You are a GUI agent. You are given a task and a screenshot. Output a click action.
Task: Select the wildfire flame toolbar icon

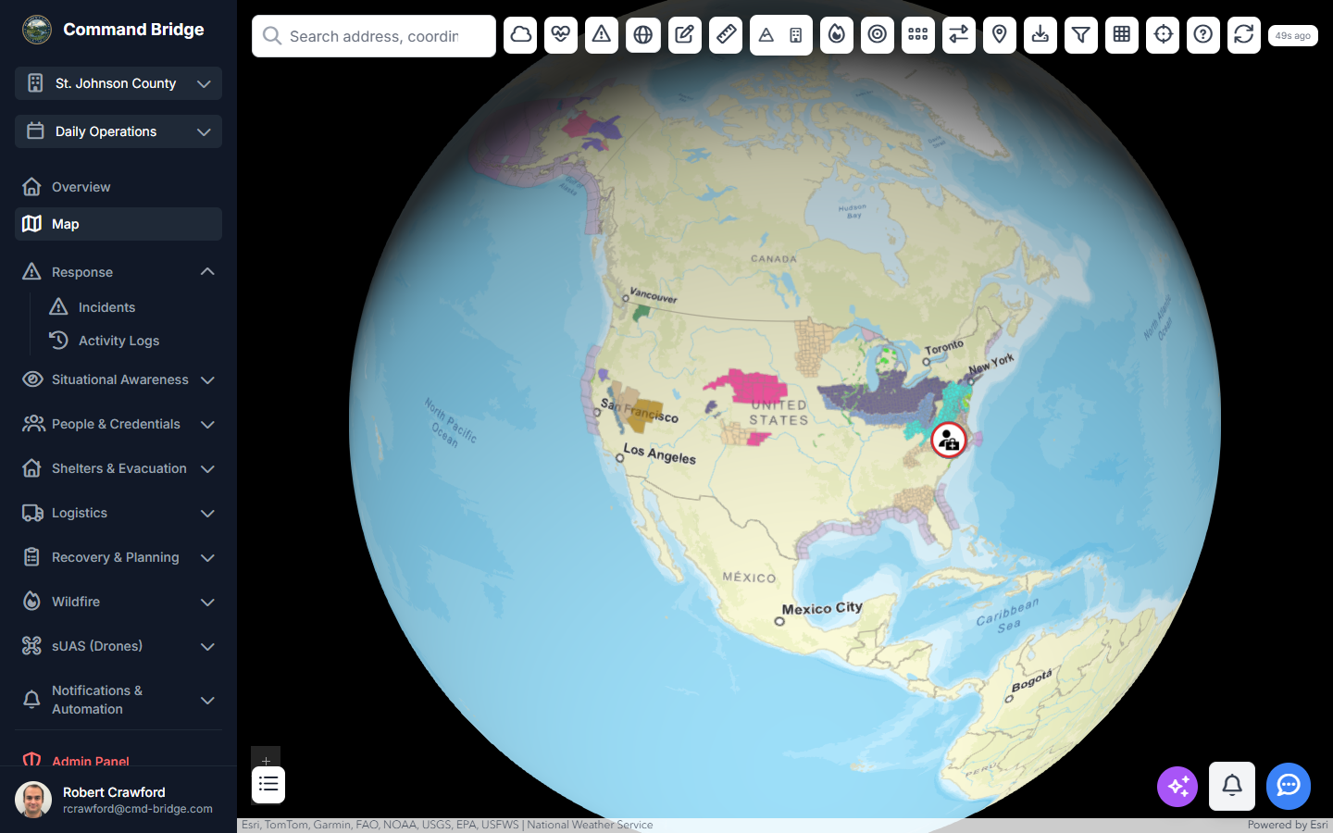(x=837, y=34)
